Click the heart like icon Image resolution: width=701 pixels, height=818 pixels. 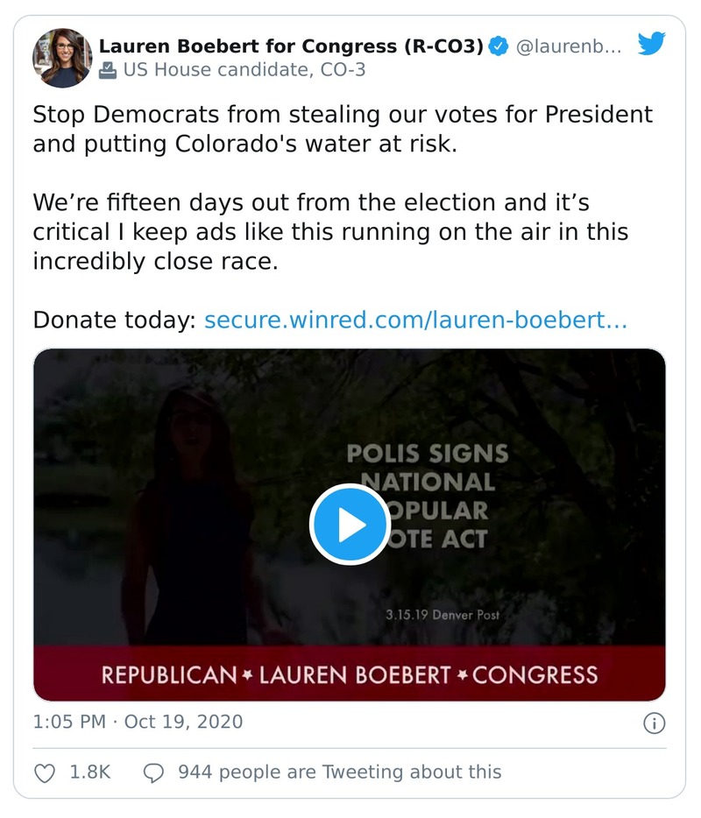pyautogui.click(x=44, y=772)
